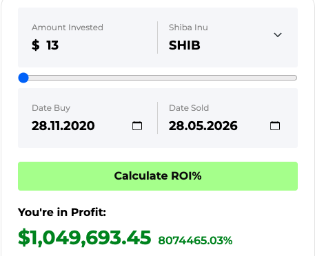Open the Date Sold calendar picker icon
The image size is (315, 256).
coord(275,126)
